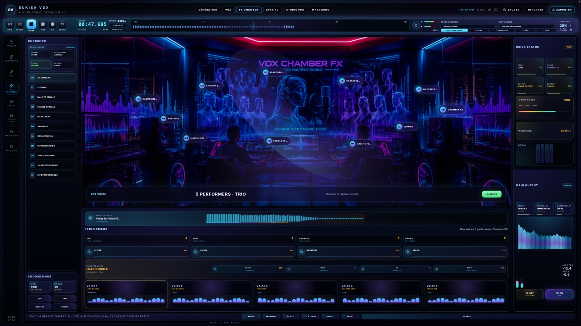Expand the Source d'entrée Micro système dropdown
The image size is (581, 326).
pyautogui.click(x=470, y=26)
